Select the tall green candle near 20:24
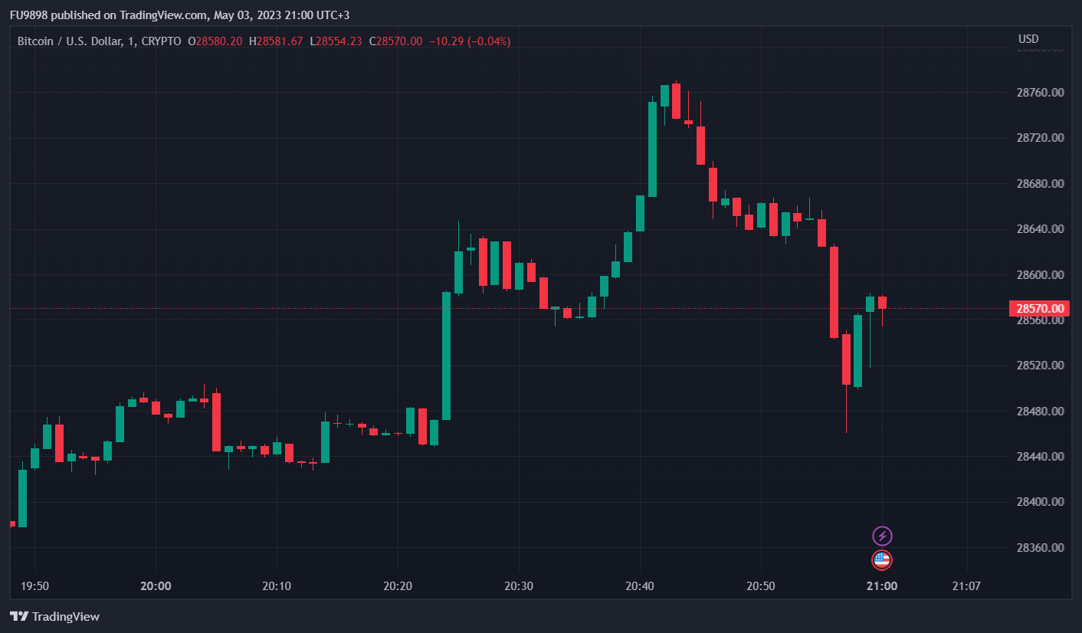This screenshot has height=633, width=1082. point(446,356)
